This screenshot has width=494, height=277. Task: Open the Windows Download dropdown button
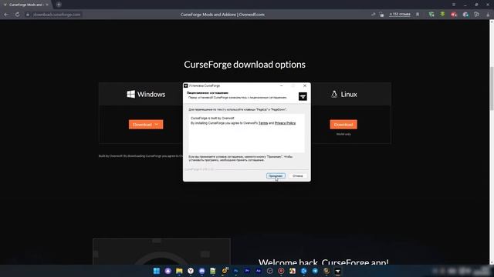pos(146,125)
